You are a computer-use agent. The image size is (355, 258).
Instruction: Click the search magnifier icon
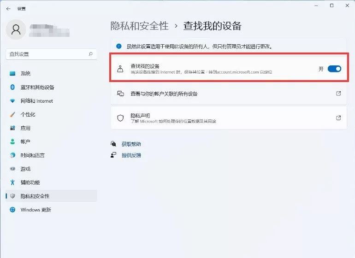(x=90, y=54)
